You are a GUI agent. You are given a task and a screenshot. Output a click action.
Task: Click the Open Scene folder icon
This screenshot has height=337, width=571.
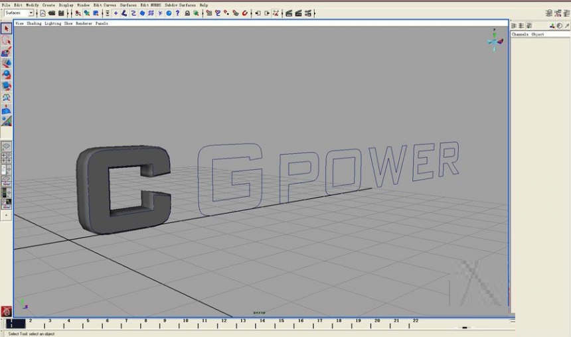tap(52, 13)
